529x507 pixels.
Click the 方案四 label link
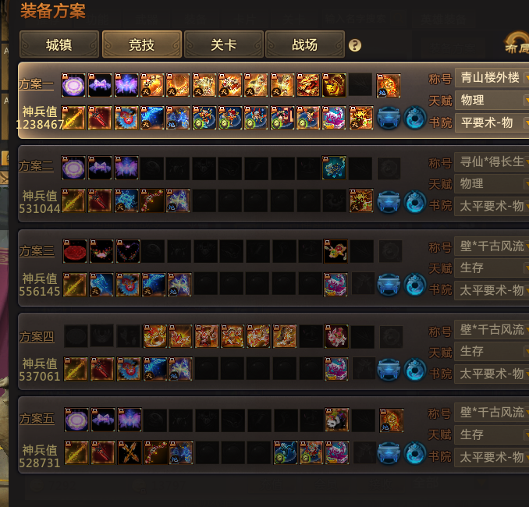coord(37,337)
